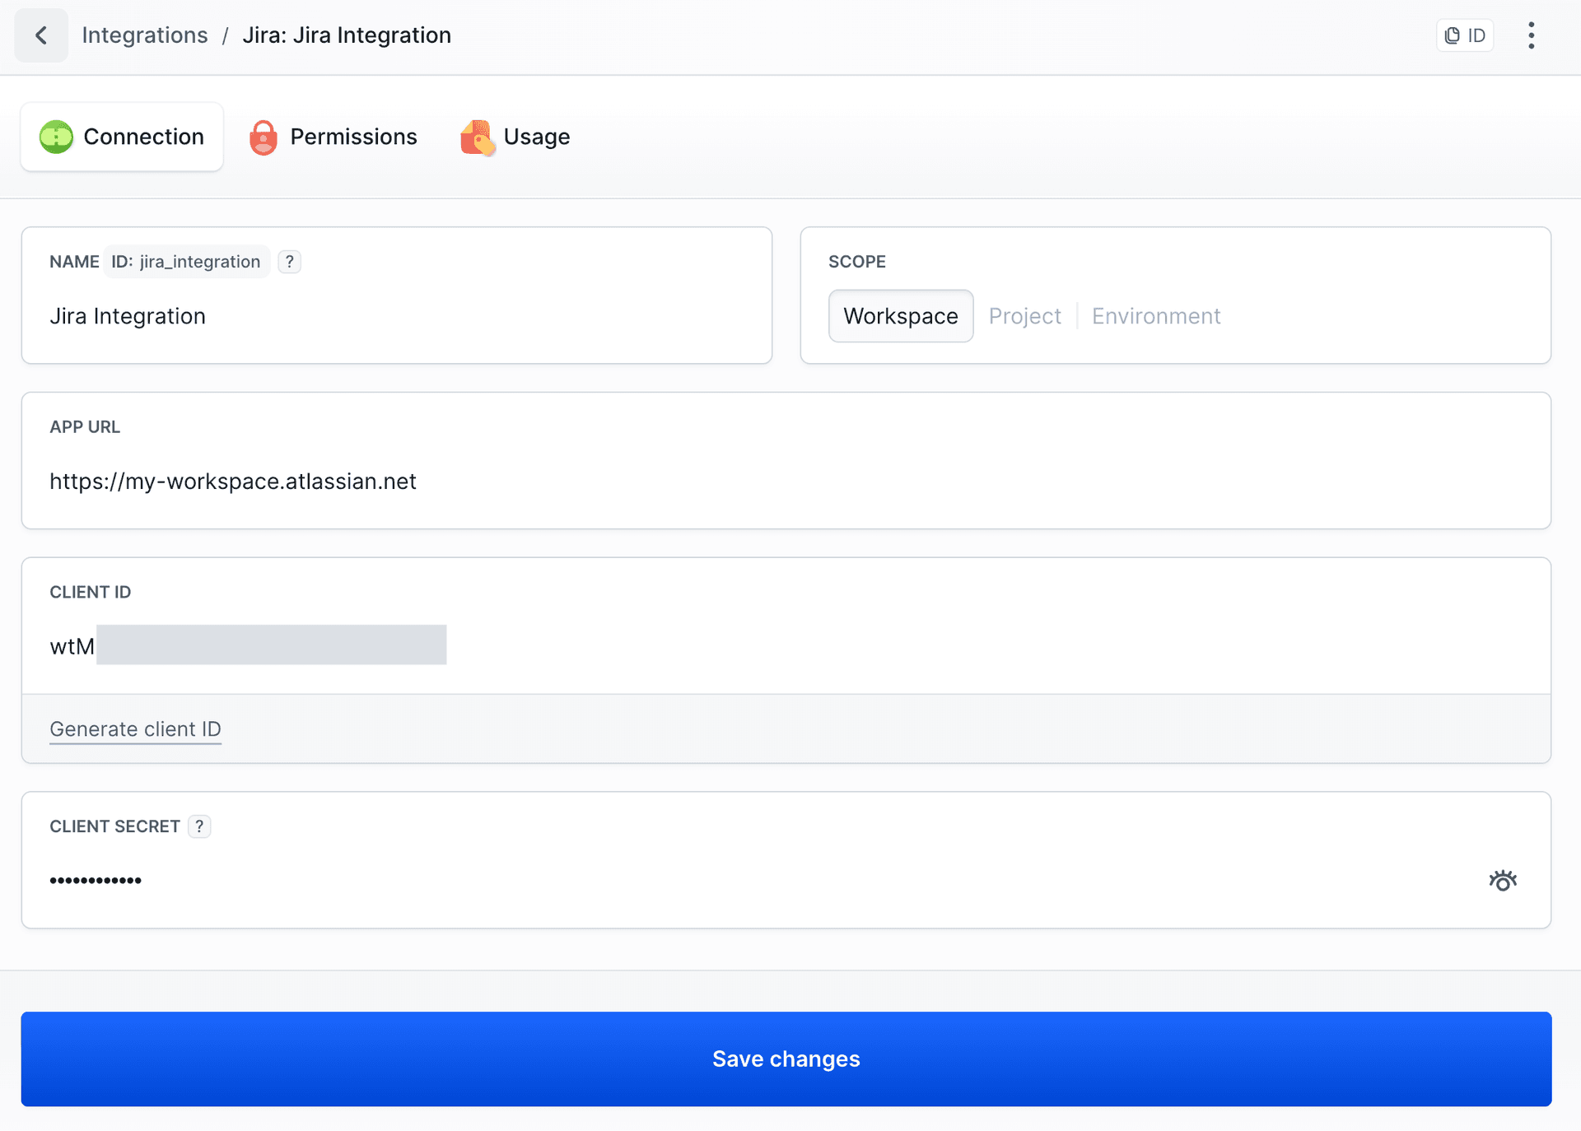Open the Connection tab icon
The height and width of the screenshot is (1131, 1581).
54,137
